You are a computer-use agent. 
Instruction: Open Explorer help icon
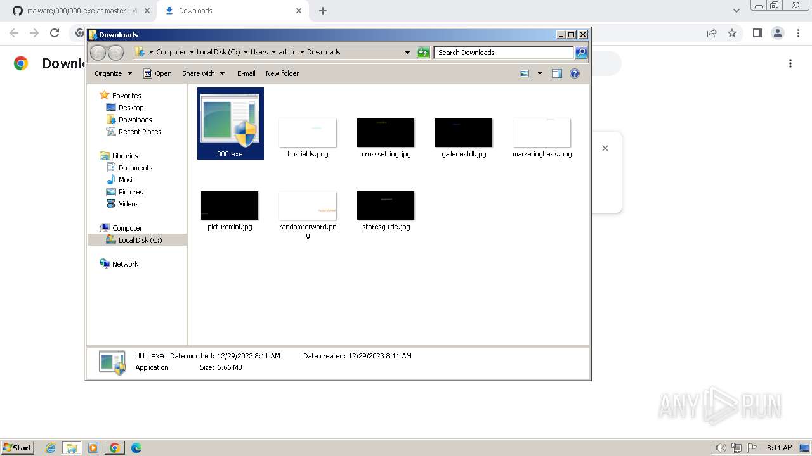click(x=575, y=73)
